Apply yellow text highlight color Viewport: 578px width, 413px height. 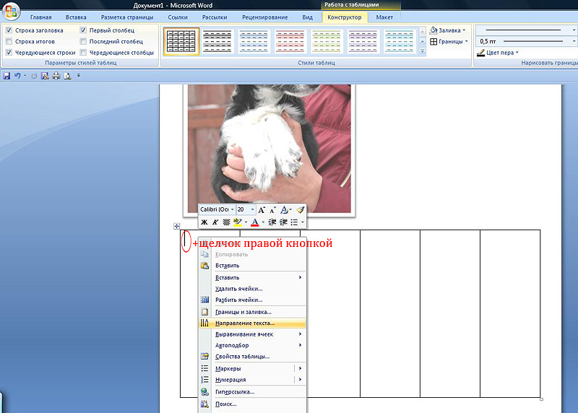(x=238, y=222)
